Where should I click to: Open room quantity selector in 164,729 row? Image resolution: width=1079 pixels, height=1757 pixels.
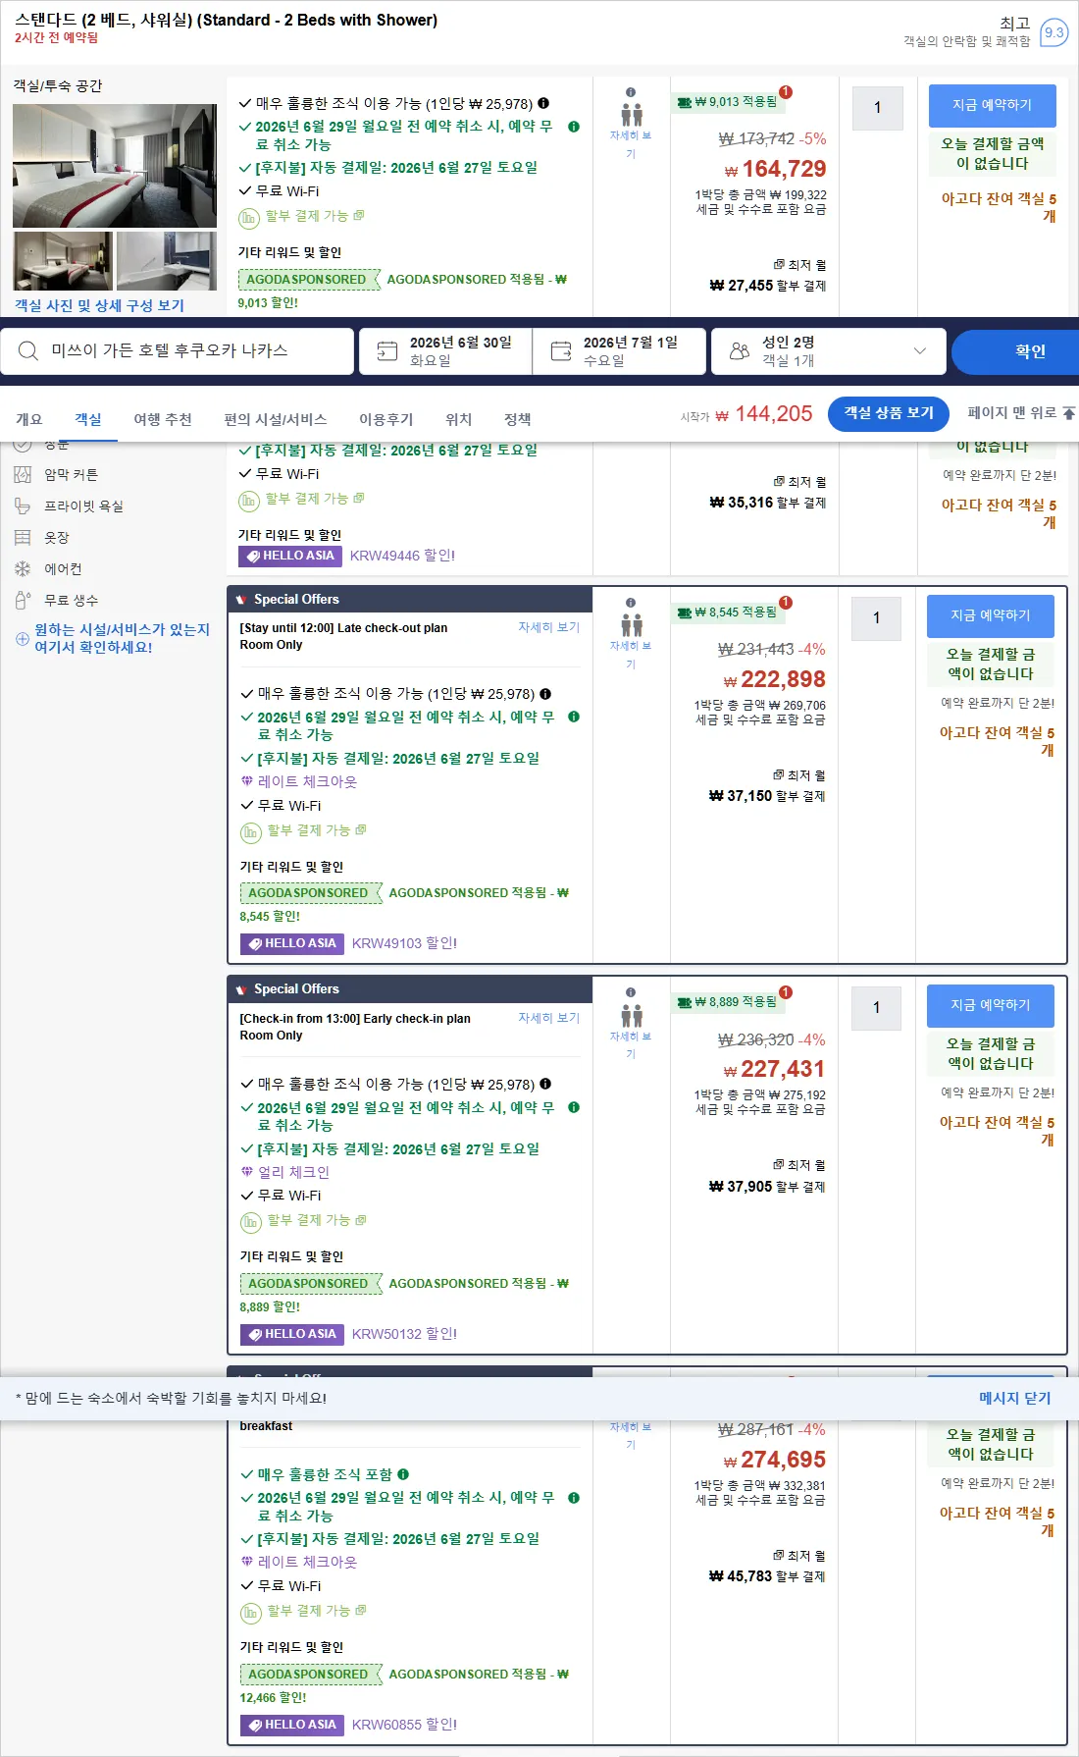click(x=877, y=108)
